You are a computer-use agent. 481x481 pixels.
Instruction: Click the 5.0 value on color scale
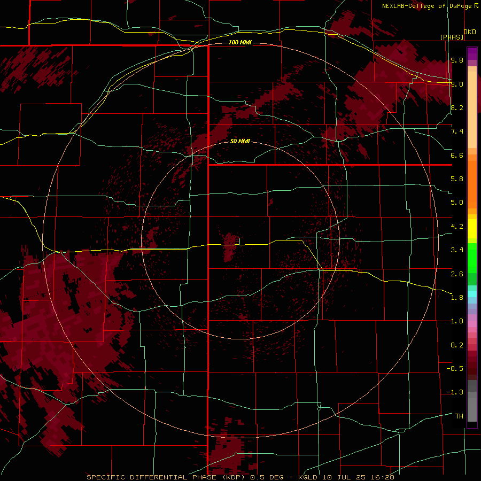pyautogui.click(x=457, y=203)
